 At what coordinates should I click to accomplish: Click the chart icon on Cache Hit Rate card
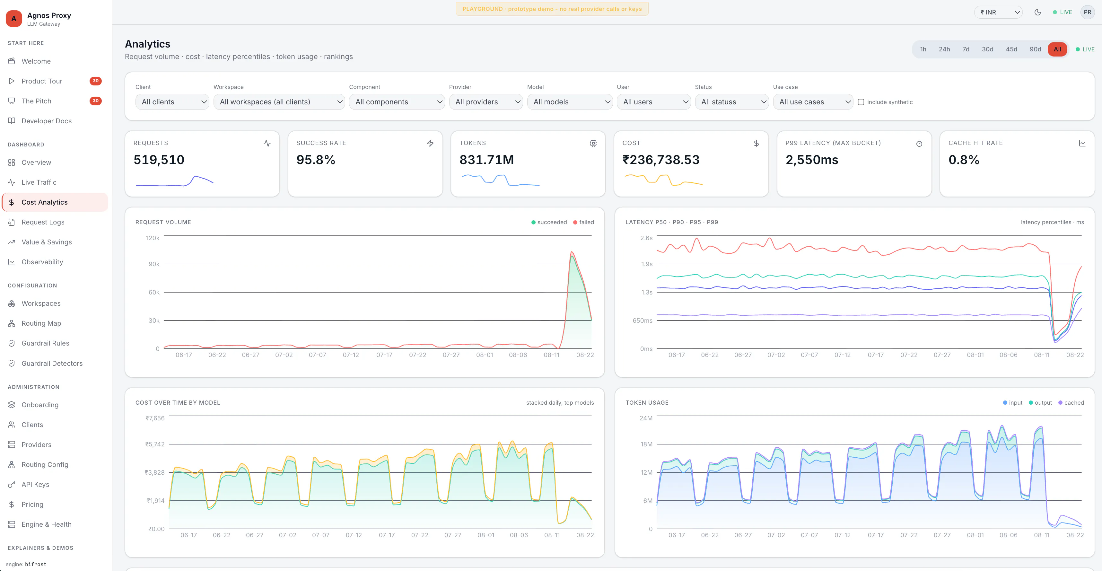click(1082, 143)
